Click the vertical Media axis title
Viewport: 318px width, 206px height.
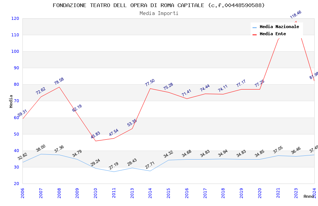tap(11, 101)
